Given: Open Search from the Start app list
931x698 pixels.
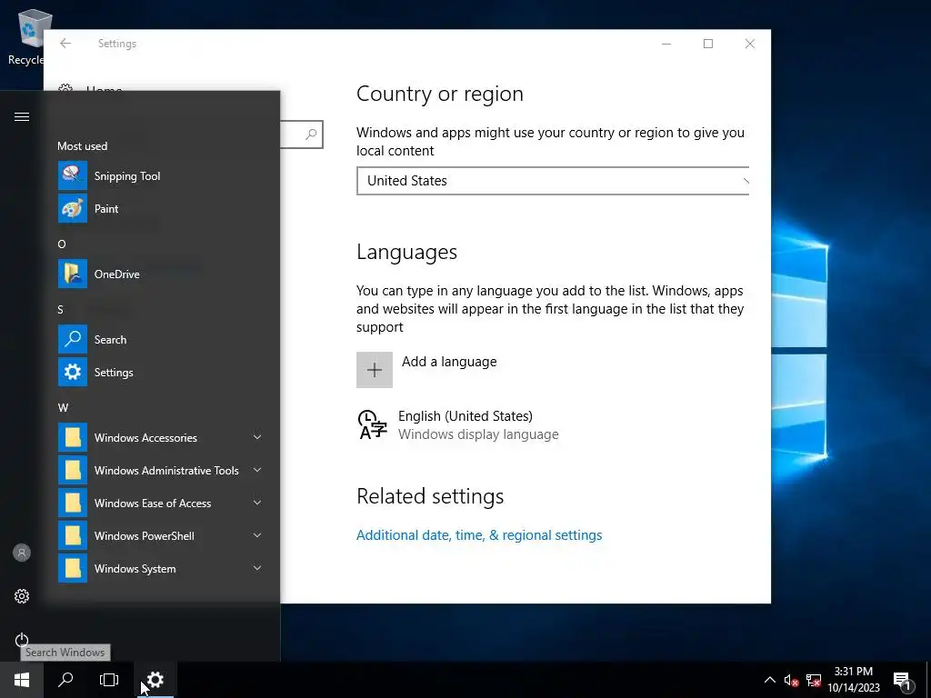Looking at the screenshot, I should pyautogui.click(x=160, y=340).
